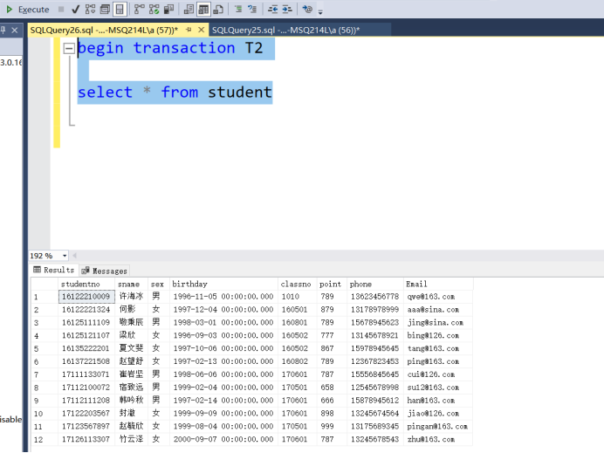The image size is (604, 453).
Task: Select cell 16122210009 in row 1
Action: tap(86, 297)
